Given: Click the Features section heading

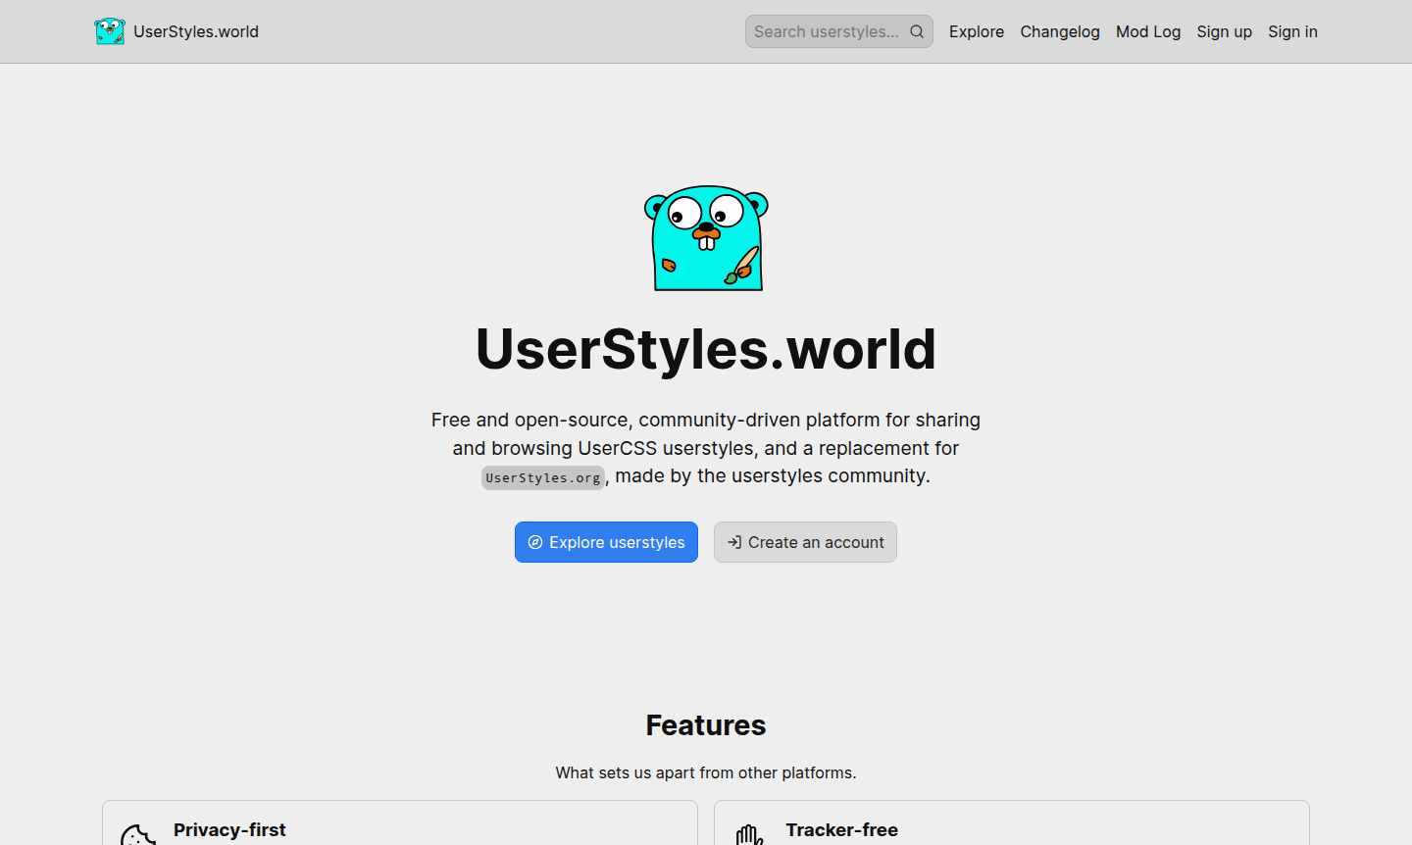Looking at the screenshot, I should (x=706, y=725).
